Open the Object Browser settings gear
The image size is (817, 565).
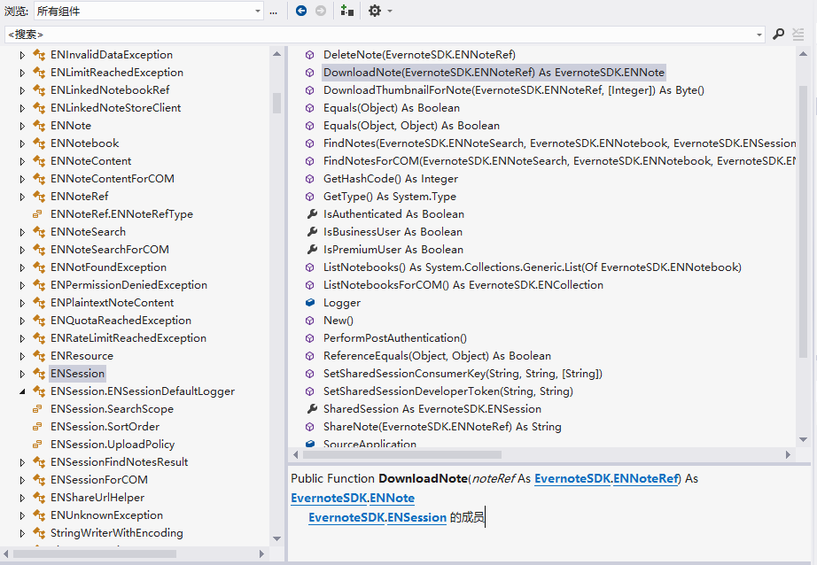coord(375,11)
